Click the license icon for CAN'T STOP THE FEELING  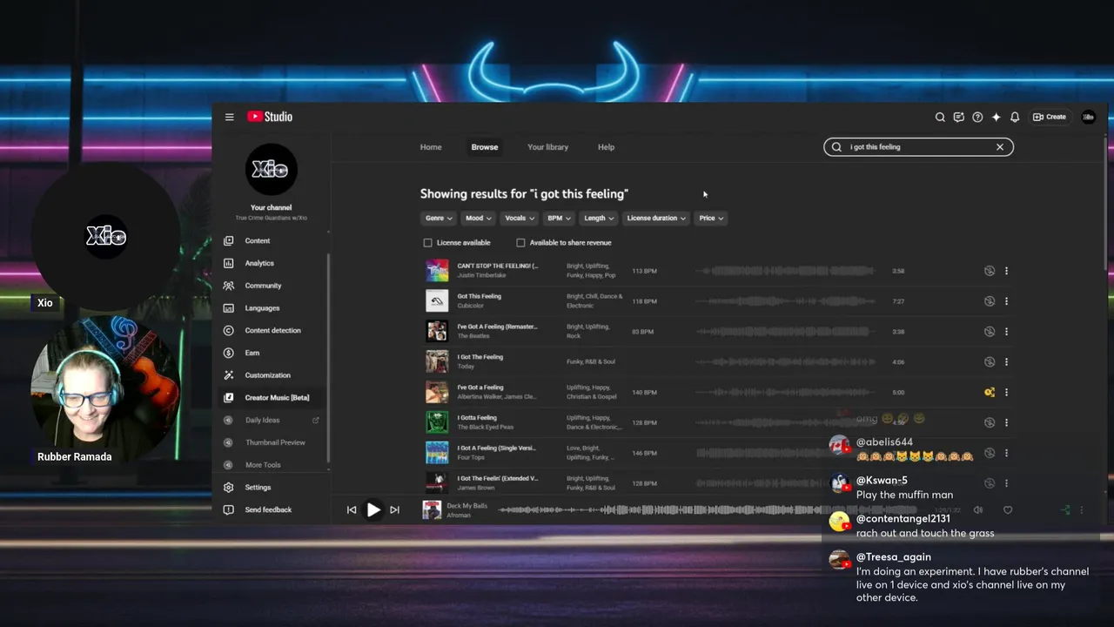tap(990, 271)
